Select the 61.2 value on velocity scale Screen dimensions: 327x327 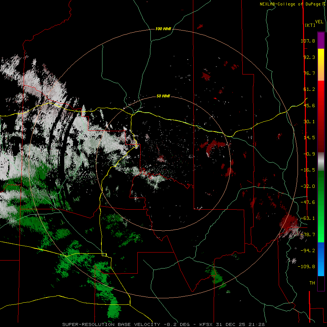point(309,89)
